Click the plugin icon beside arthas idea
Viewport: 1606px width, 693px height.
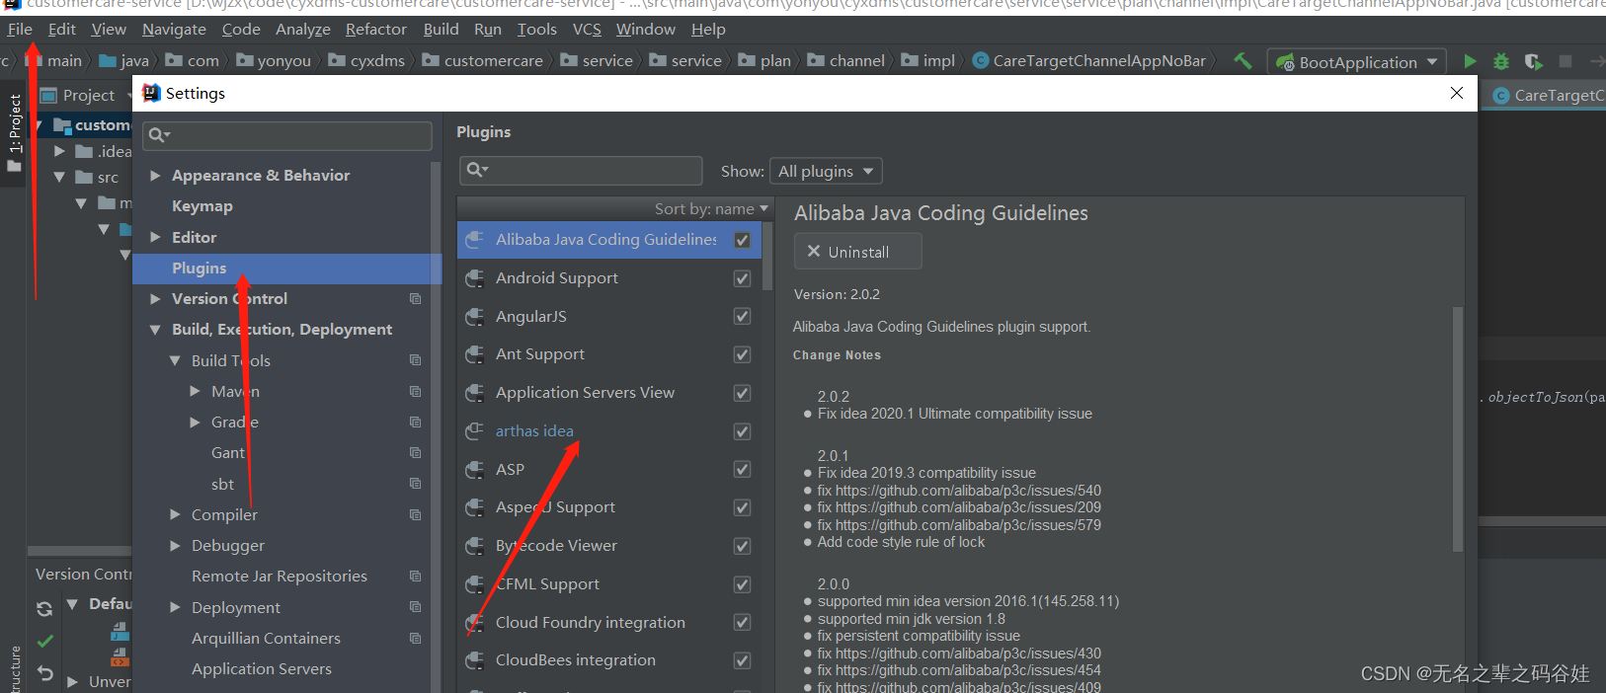pos(475,431)
